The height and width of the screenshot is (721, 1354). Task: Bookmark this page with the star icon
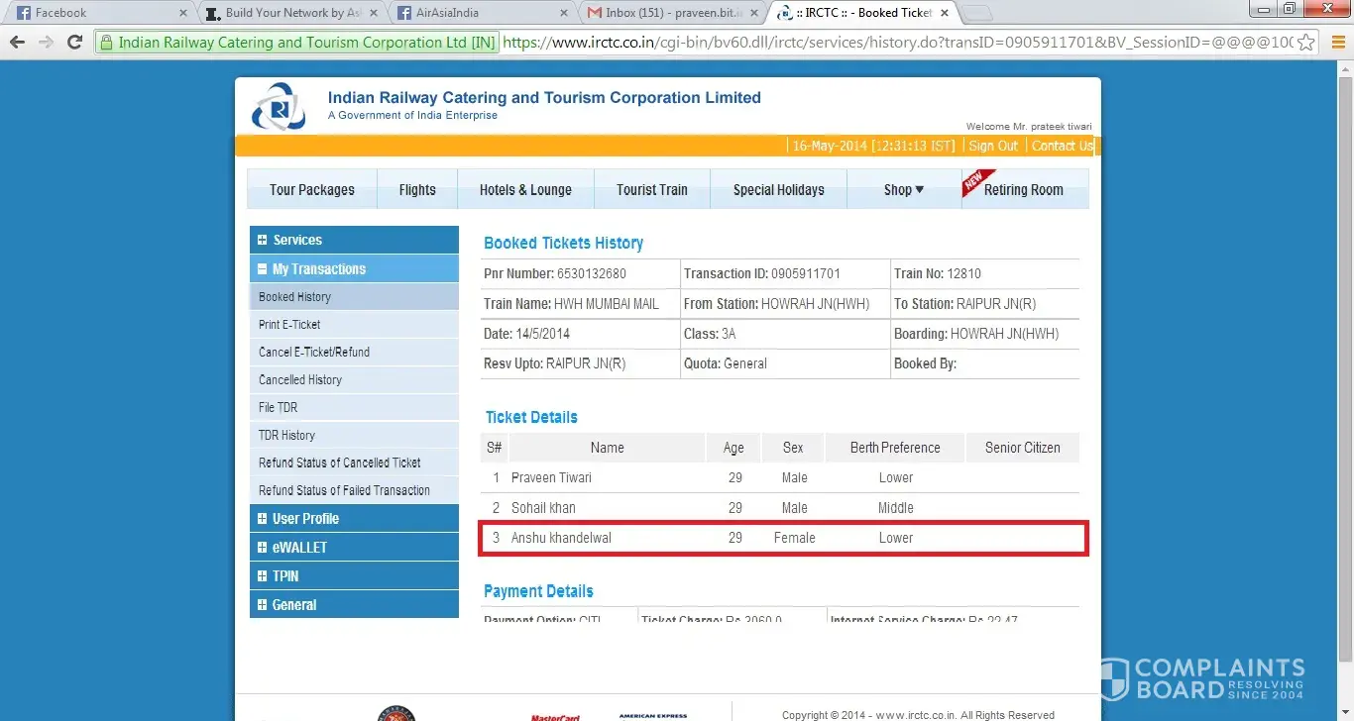pyautogui.click(x=1306, y=43)
